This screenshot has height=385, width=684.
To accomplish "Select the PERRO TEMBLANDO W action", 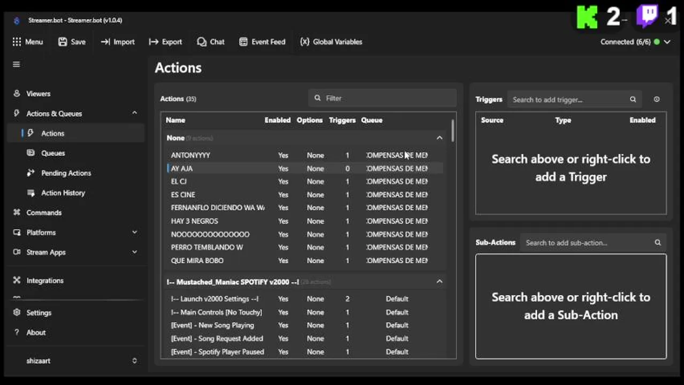I will click(x=305, y=247).
